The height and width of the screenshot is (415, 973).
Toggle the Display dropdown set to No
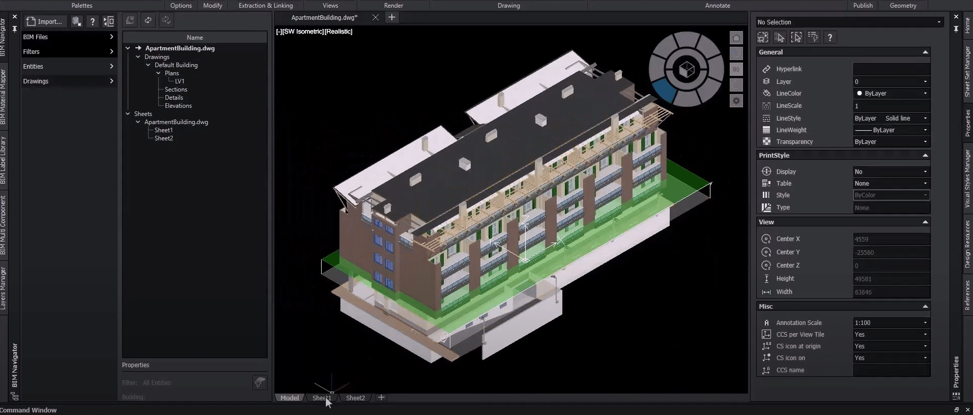point(891,172)
